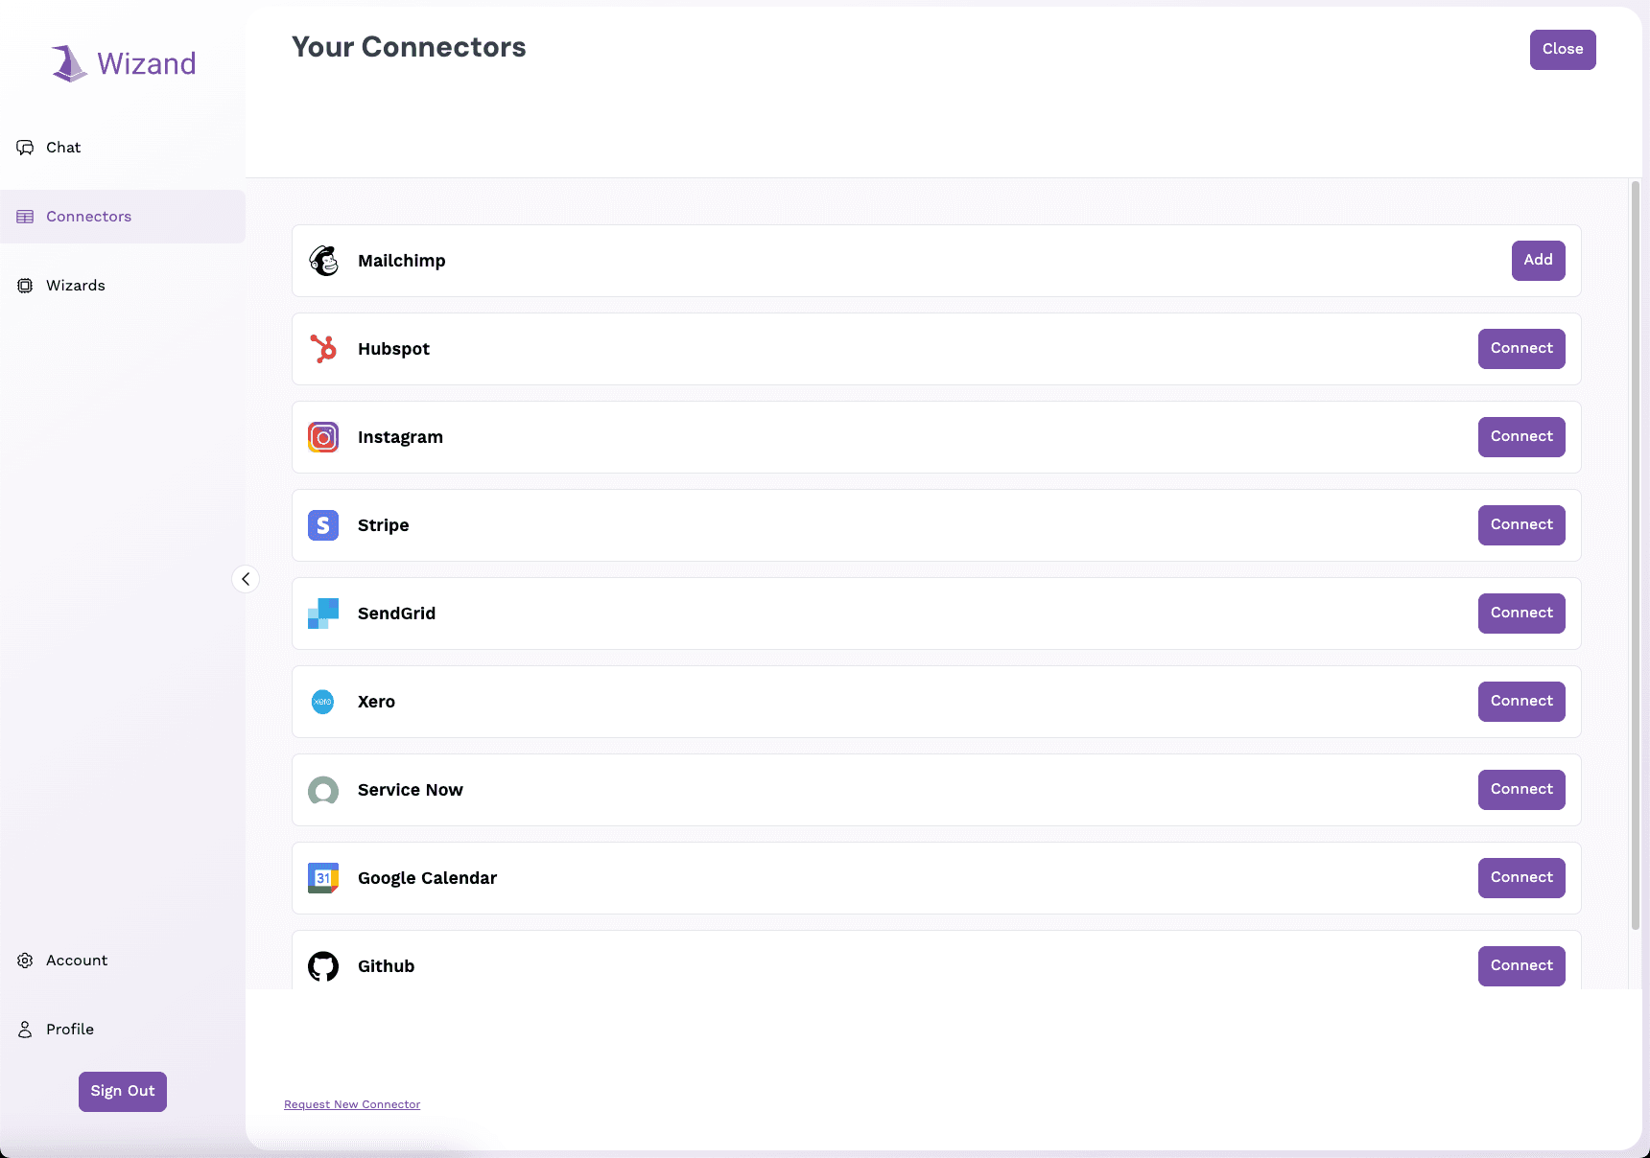This screenshot has width=1650, height=1158.
Task: Connect the Instagram connector
Action: [x=1521, y=437]
